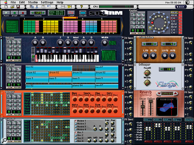Click the floppy disk save icon
Viewport: 194px width, 145px height.
click(x=18, y=7)
